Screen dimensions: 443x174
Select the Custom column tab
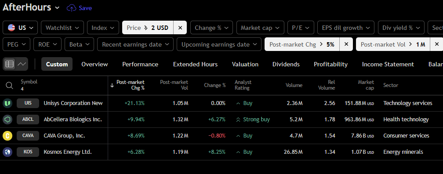[x=57, y=64]
